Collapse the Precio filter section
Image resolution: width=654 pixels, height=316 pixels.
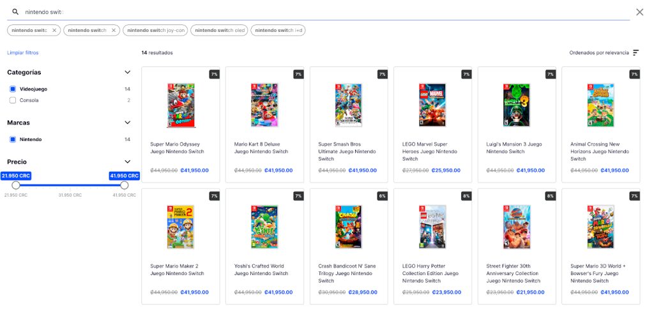(x=127, y=162)
